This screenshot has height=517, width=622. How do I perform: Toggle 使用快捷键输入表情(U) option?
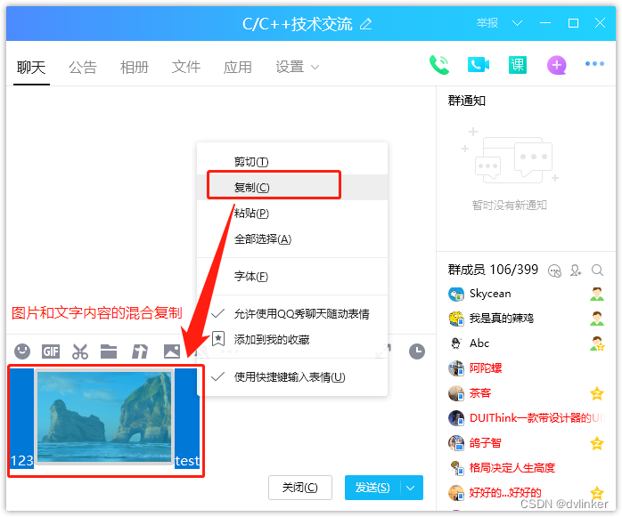[x=292, y=376]
